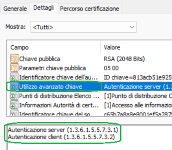This screenshot has height=150, width=172.
Task: Select the Dettagli tab
Action: (43, 8)
